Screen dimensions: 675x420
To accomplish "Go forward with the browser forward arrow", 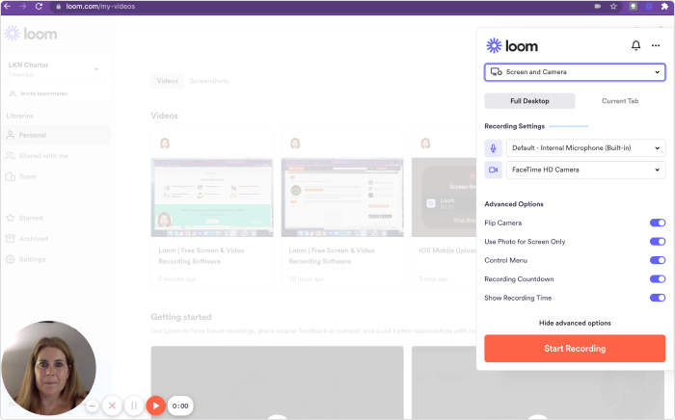I will (23, 6).
